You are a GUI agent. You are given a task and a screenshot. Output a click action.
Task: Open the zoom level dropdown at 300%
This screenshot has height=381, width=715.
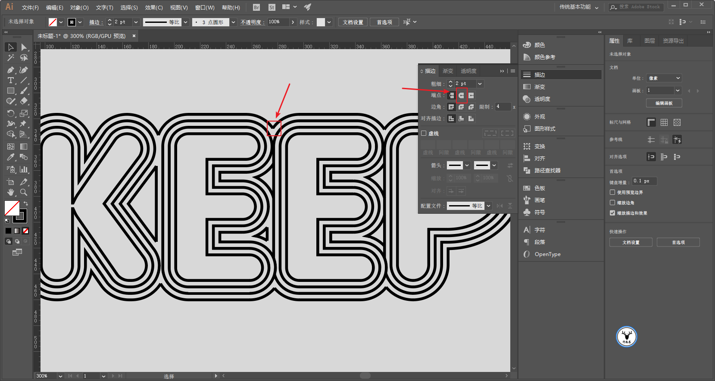point(60,376)
